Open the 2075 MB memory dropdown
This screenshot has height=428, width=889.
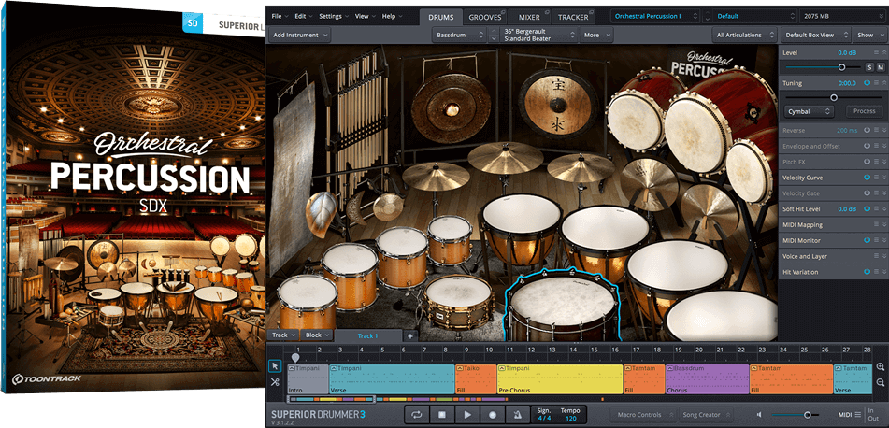[842, 17]
